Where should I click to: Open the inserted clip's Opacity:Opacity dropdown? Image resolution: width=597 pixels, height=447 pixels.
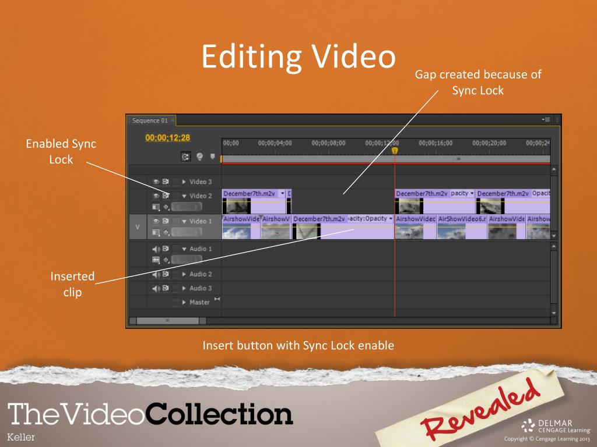point(391,219)
